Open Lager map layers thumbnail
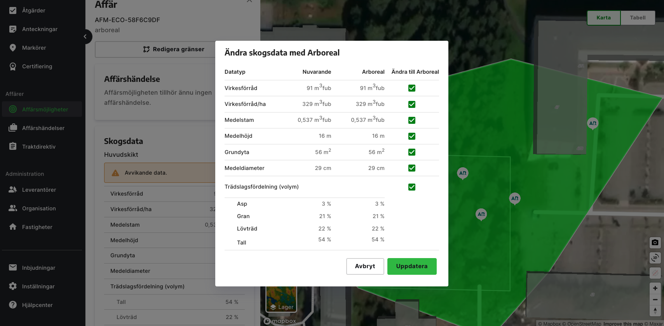The width and height of the screenshot is (664, 326). tap(281, 299)
